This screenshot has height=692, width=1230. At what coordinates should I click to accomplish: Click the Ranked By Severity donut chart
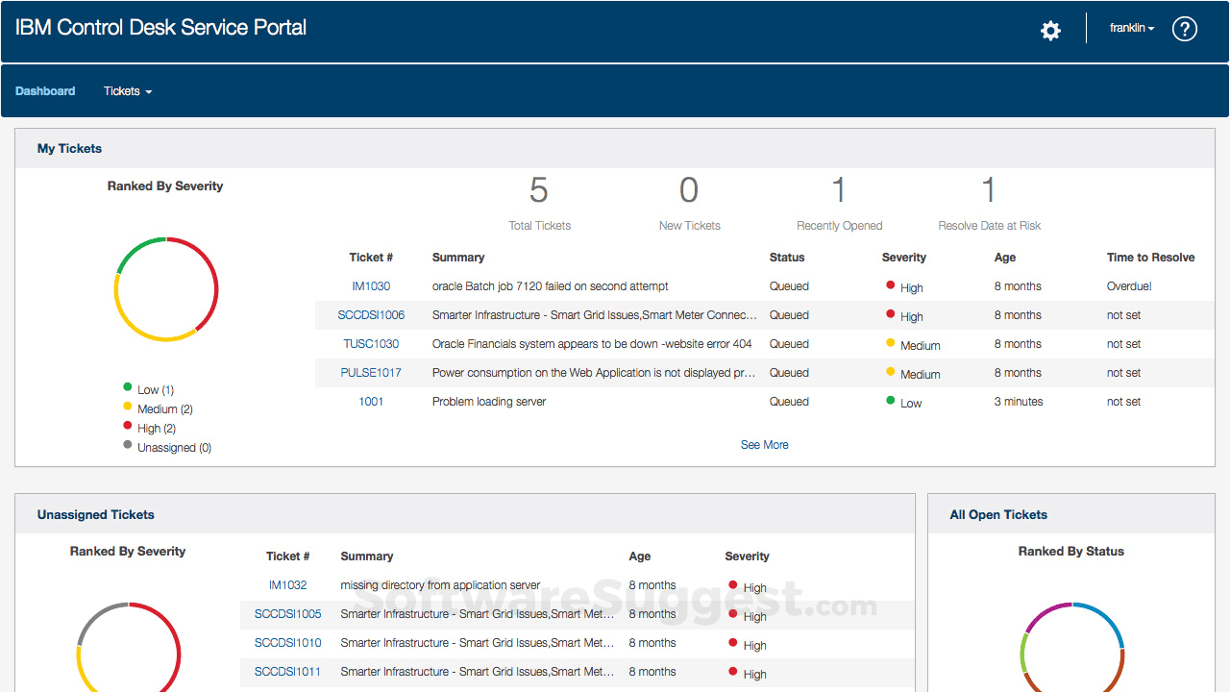(x=166, y=288)
